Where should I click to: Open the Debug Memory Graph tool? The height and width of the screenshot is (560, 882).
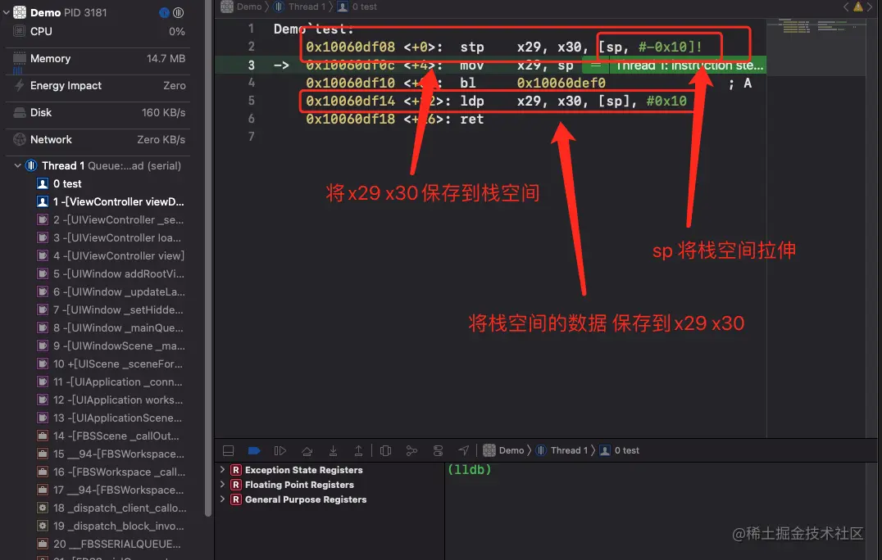[411, 449]
